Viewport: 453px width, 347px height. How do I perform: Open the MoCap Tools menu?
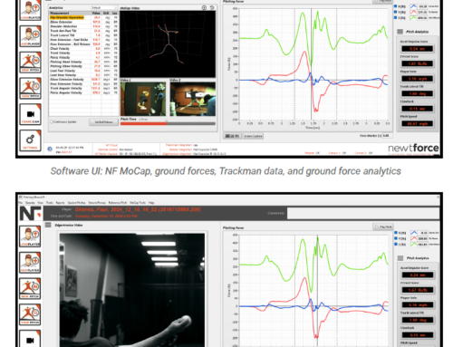click(x=138, y=203)
